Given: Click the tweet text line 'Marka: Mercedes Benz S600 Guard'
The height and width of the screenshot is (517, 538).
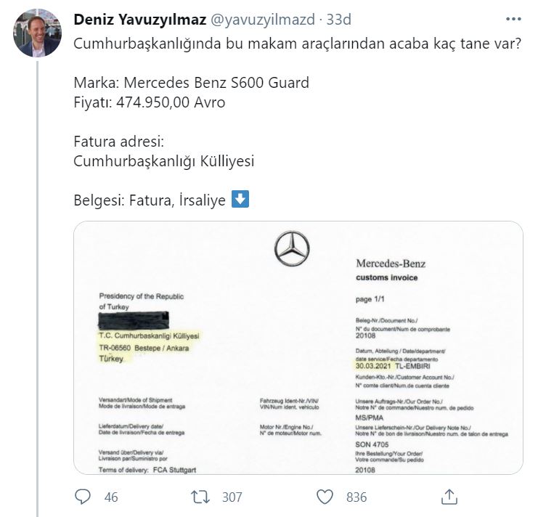Looking at the screenshot, I should coord(192,83).
